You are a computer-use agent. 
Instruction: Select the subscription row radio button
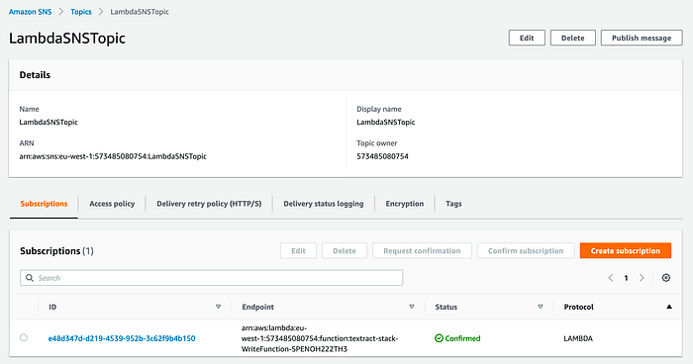24,338
